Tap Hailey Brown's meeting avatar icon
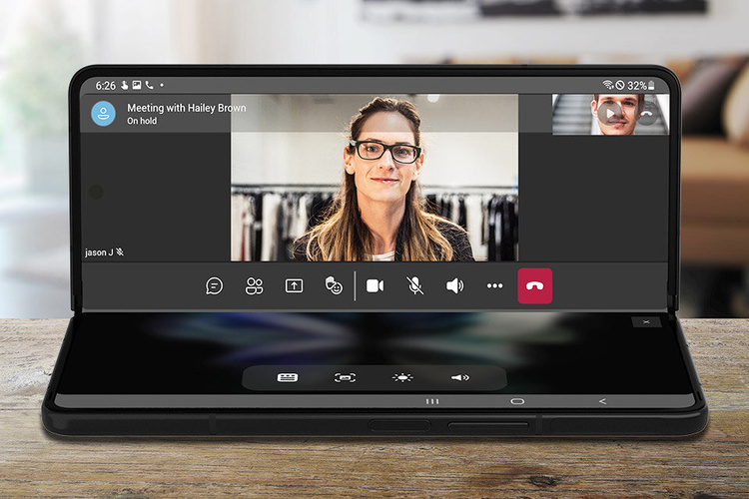The width and height of the screenshot is (749, 499). click(103, 114)
